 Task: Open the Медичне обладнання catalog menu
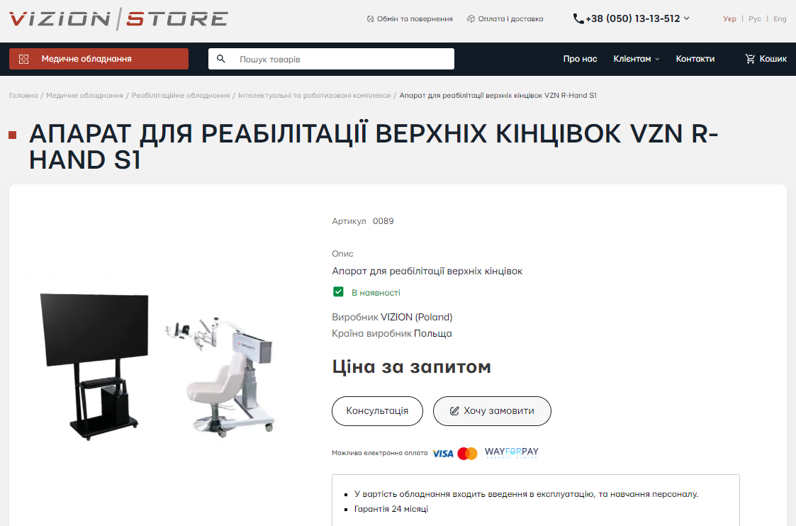[99, 59]
